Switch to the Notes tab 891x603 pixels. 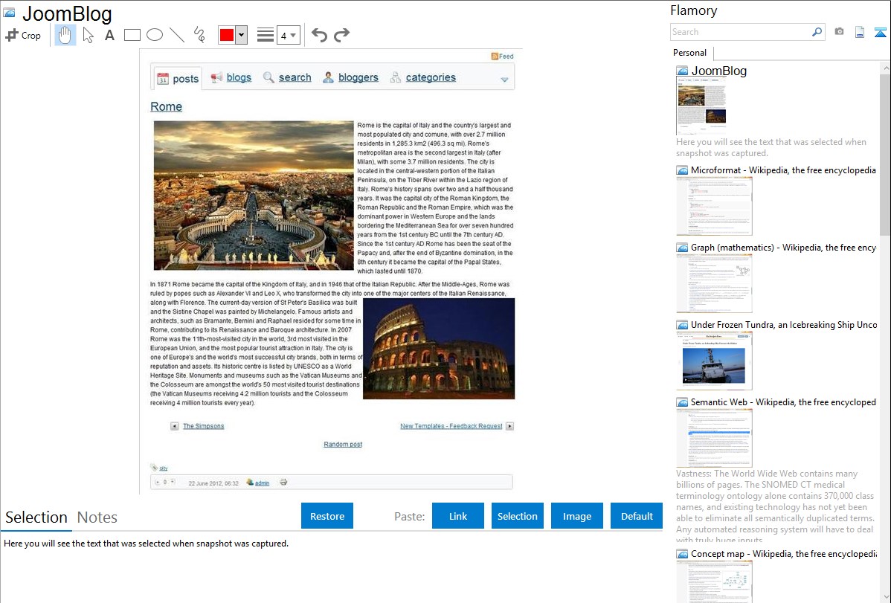point(97,517)
